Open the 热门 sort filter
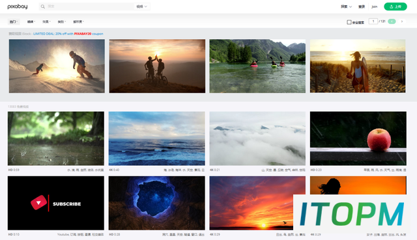The height and width of the screenshot is (240, 417). point(13,21)
